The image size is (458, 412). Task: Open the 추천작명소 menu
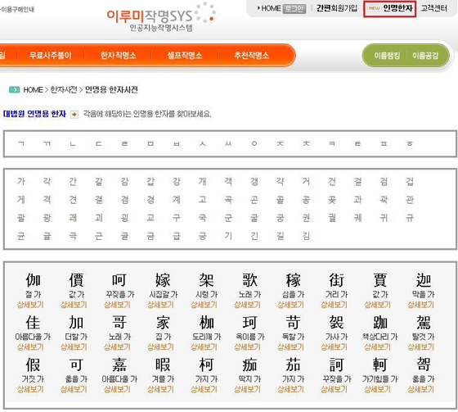(251, 56)
